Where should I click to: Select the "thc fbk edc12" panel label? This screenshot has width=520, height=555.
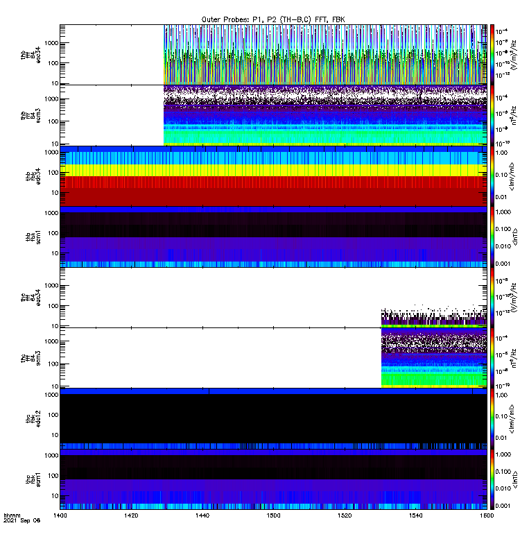point(33,419)
